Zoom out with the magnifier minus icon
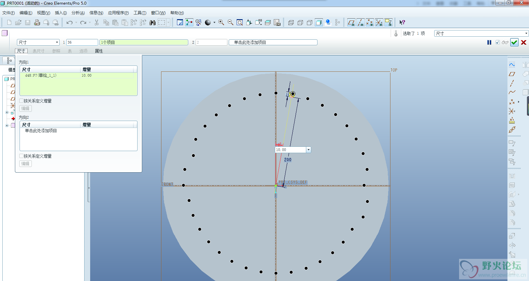Image resolution: width=529 pixels, height=281 pixels. coord(230,22)
